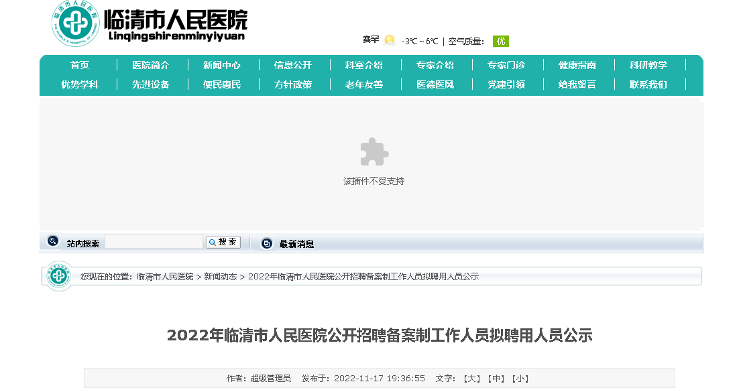The height and width of the screenshot is (392, 743).
Task: Set font size to large 【大】
Action: 472,379
